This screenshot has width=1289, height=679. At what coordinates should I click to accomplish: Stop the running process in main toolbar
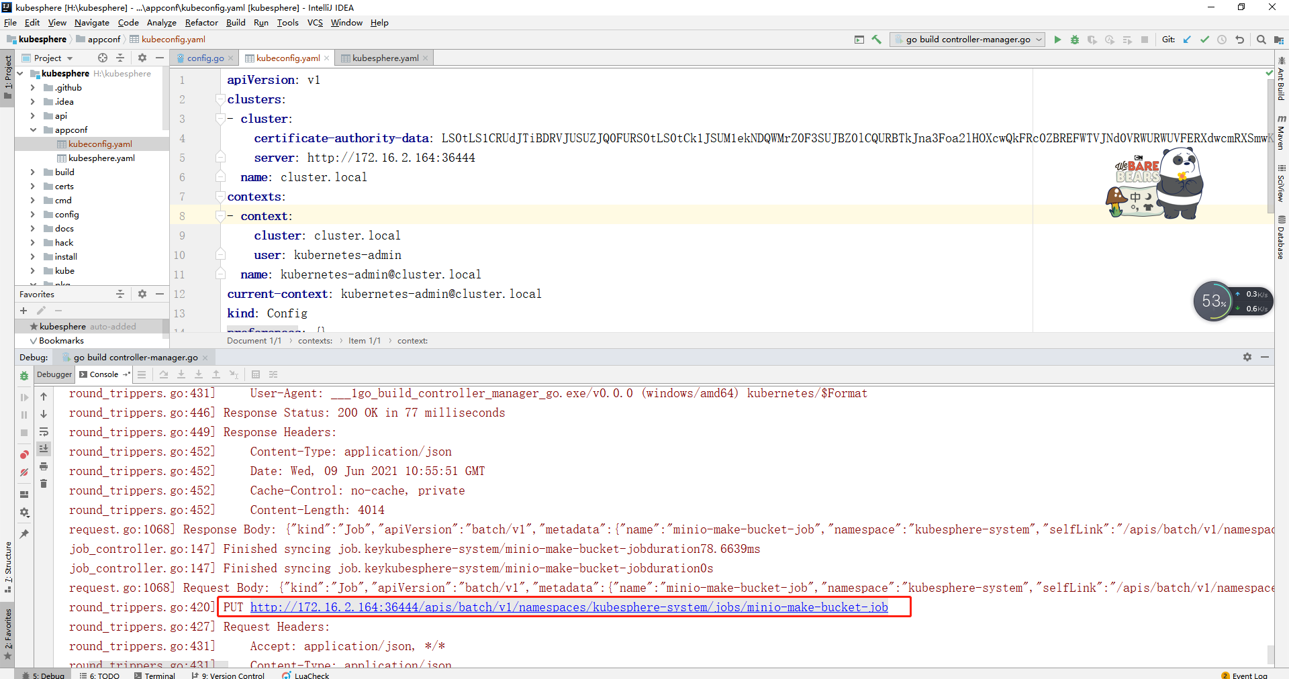click(1145, 40)
